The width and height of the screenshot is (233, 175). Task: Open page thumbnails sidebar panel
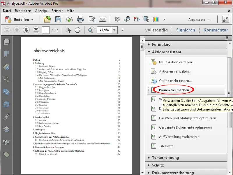click(6, 41)
